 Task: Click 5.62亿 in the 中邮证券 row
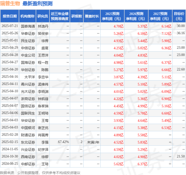(118, 164)
